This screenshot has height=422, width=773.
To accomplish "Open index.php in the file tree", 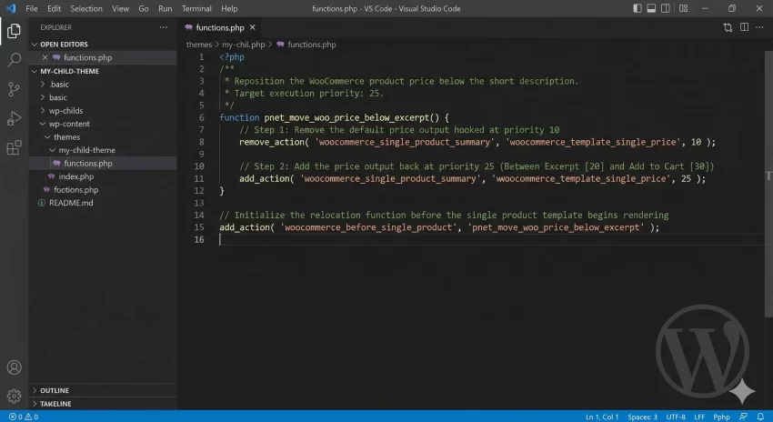I will click(103, 176).
